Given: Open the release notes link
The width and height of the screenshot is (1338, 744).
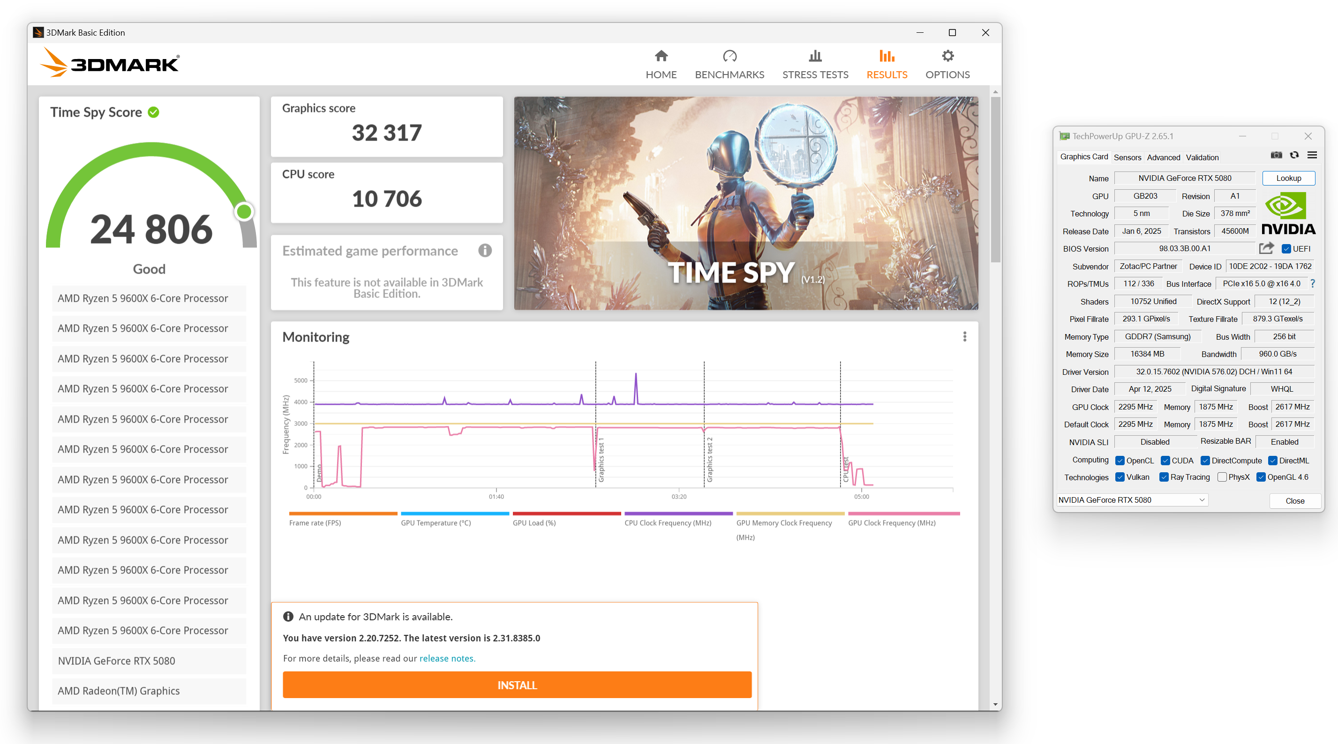Looking at the screenshot, I should 447,658.
